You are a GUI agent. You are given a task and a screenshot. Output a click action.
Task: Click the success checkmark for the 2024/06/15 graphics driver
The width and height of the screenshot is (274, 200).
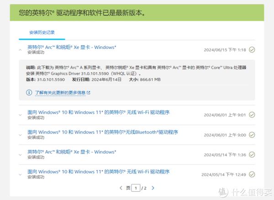(252, 50)
